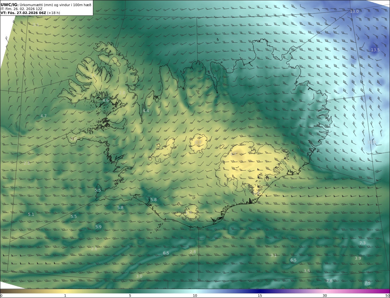
Task: Click the 3.0 value near the bottom edge
Action: [x=139, y=276]
